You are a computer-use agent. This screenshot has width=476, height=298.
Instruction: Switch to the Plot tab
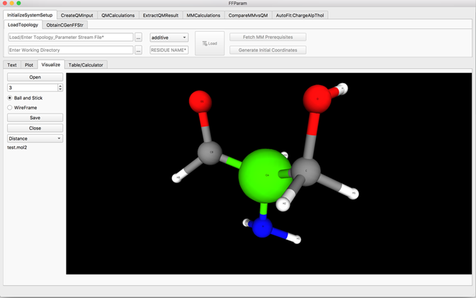[x=29, y=65]
